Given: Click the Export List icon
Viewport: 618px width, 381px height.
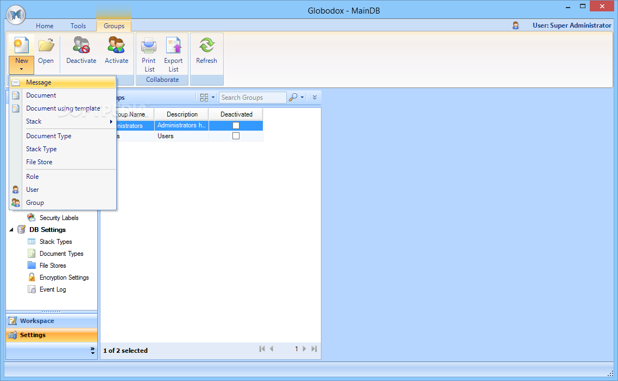Looking at the screenshot, I should tap(173, 45).
